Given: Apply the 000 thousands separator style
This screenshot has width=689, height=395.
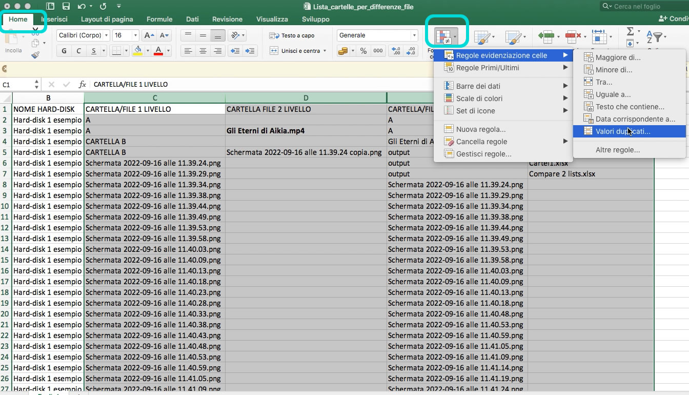Looking at the screenshot, I should (x=378, y=51).
